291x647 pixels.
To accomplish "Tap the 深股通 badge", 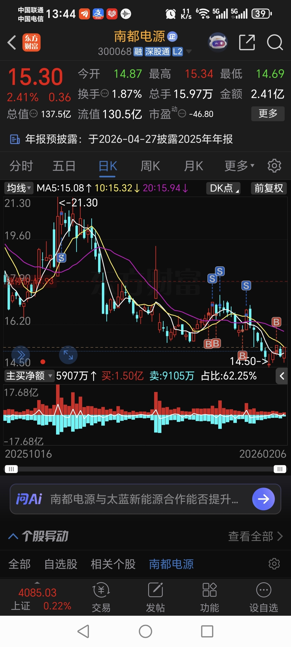I will (157, 51).
